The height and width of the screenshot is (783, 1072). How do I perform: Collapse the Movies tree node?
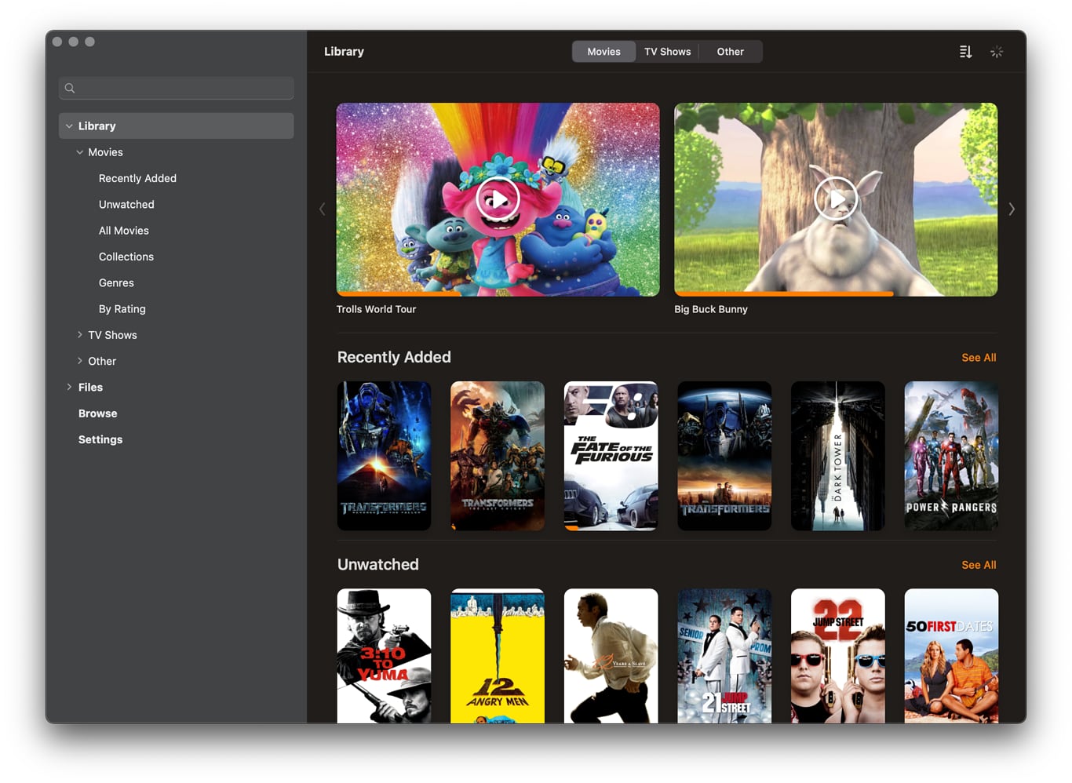click(79, 152)
